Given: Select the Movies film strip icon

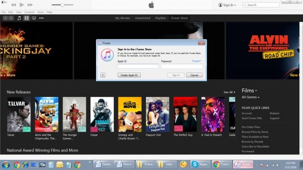Looking at the screenshot, I should [27, 18].
